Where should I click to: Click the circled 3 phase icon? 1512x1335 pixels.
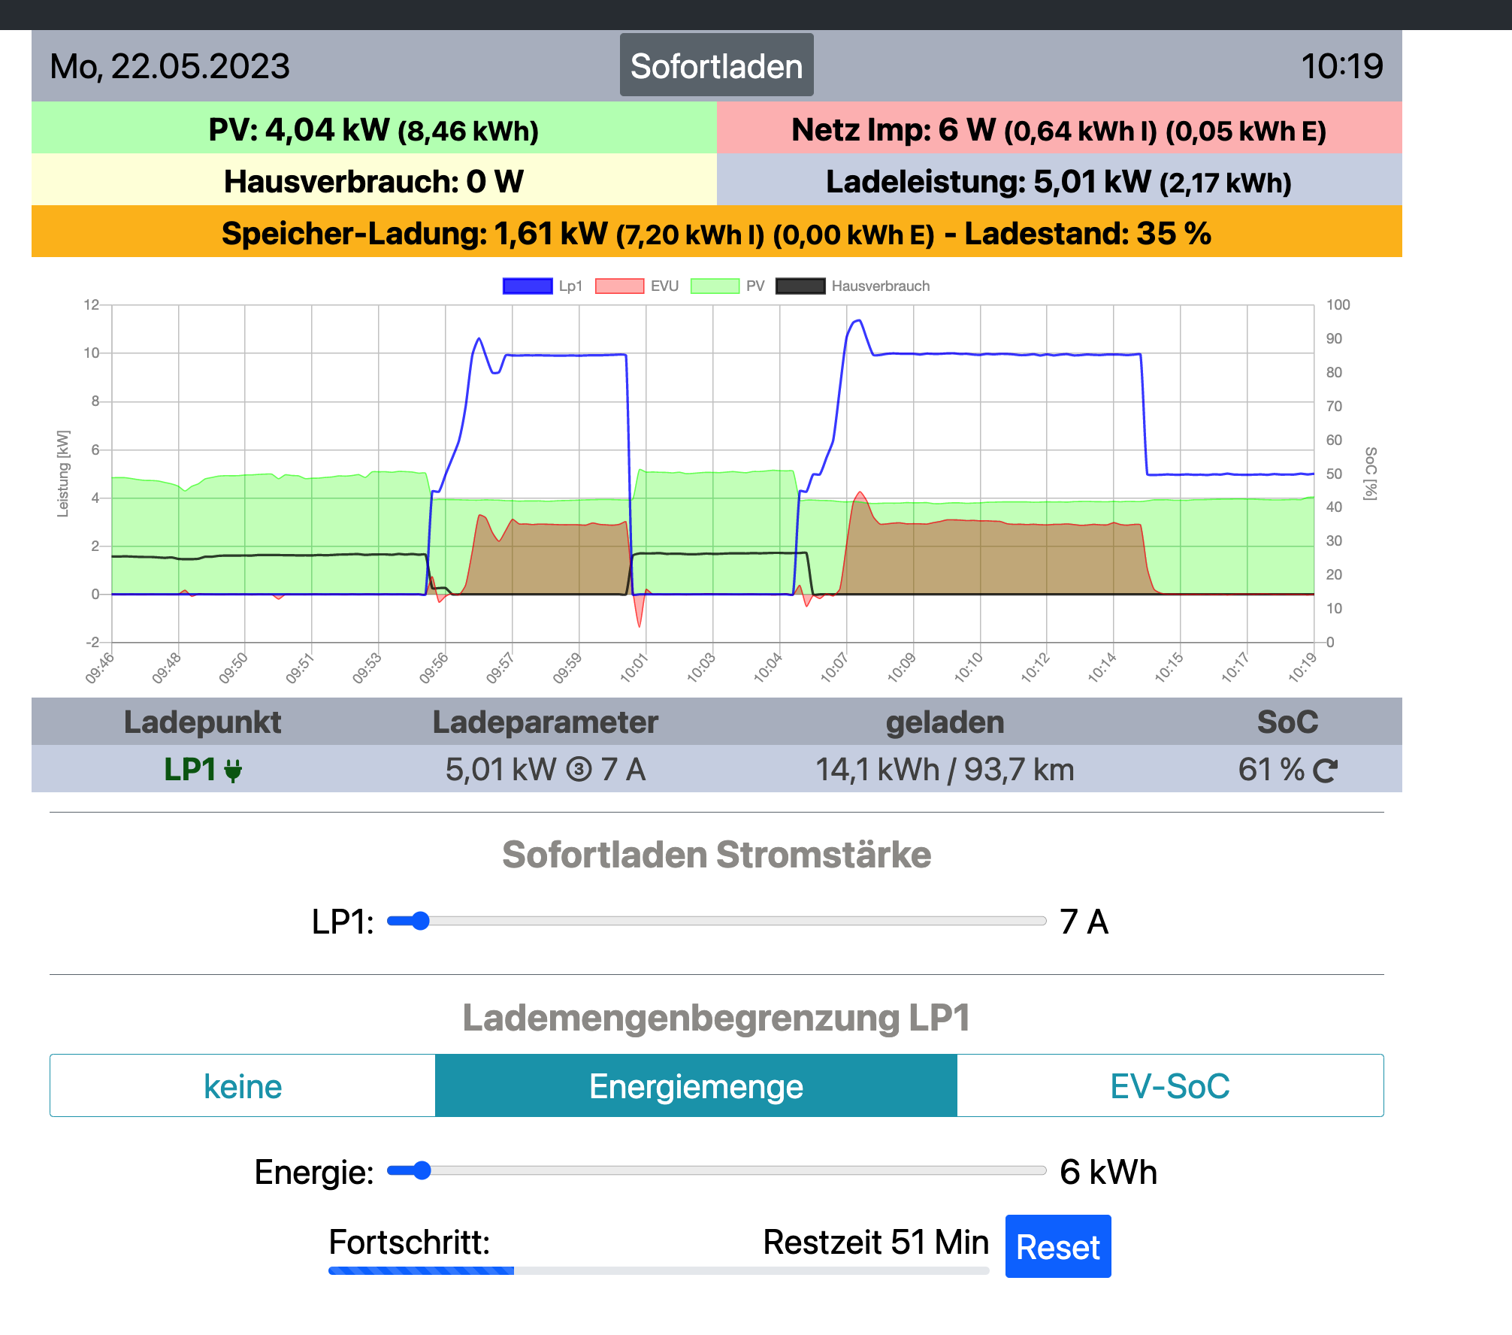click(579, 770)
